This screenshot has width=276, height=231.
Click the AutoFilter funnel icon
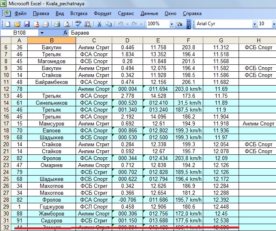point(180,24)
